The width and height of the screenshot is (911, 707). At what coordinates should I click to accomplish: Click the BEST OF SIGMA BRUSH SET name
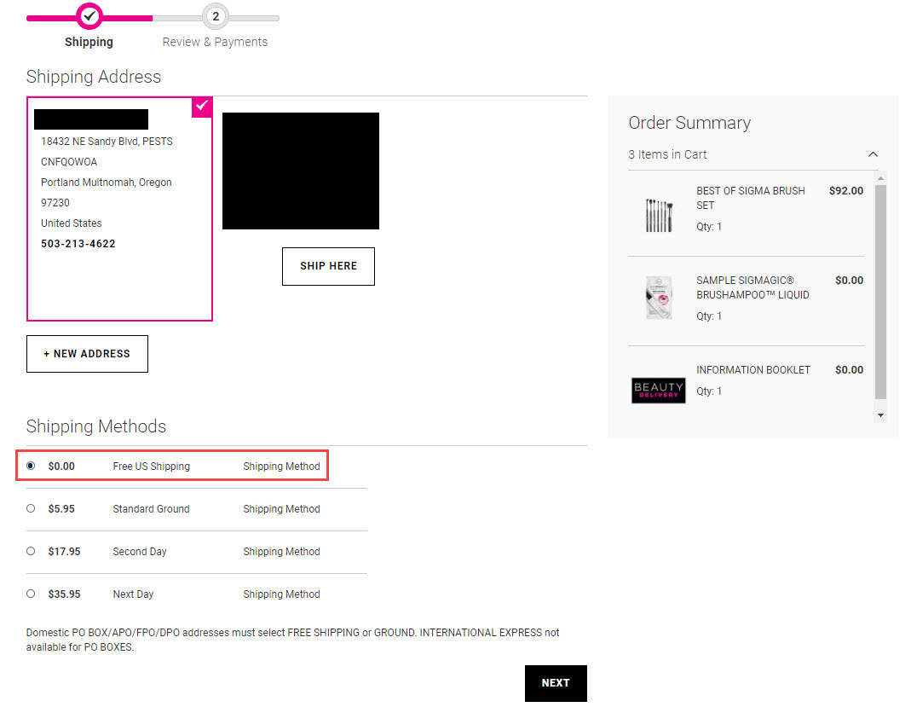751,198
